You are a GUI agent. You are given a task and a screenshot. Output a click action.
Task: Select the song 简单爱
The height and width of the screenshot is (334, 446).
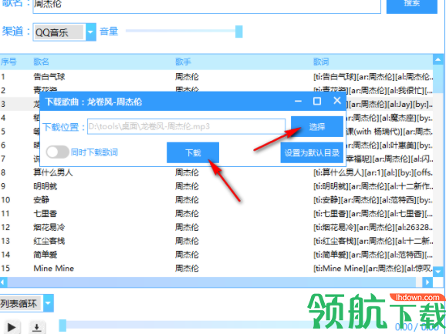[x=46, y=255]
